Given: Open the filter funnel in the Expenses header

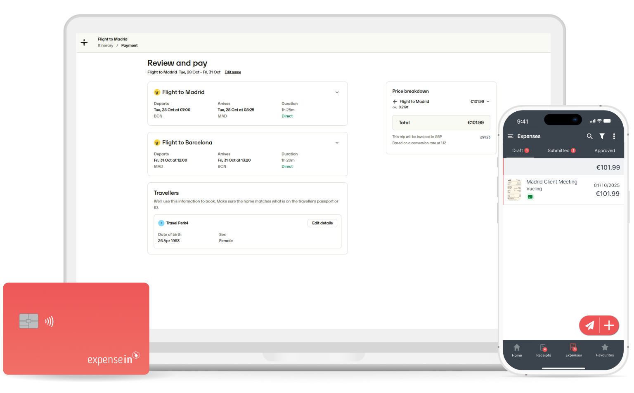Looking at the screenshot, I should tap(602, 136).
